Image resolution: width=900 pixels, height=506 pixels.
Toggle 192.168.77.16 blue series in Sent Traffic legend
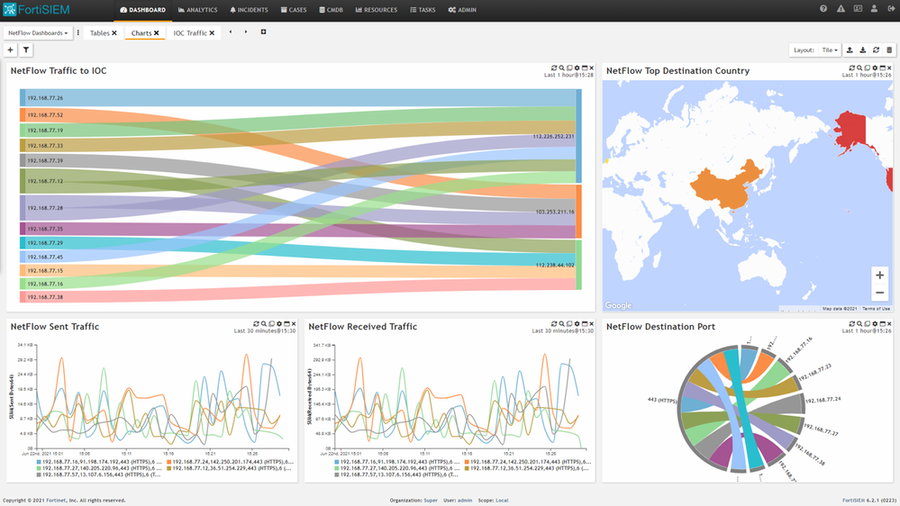pyautogui.click(x=86, y=461)
